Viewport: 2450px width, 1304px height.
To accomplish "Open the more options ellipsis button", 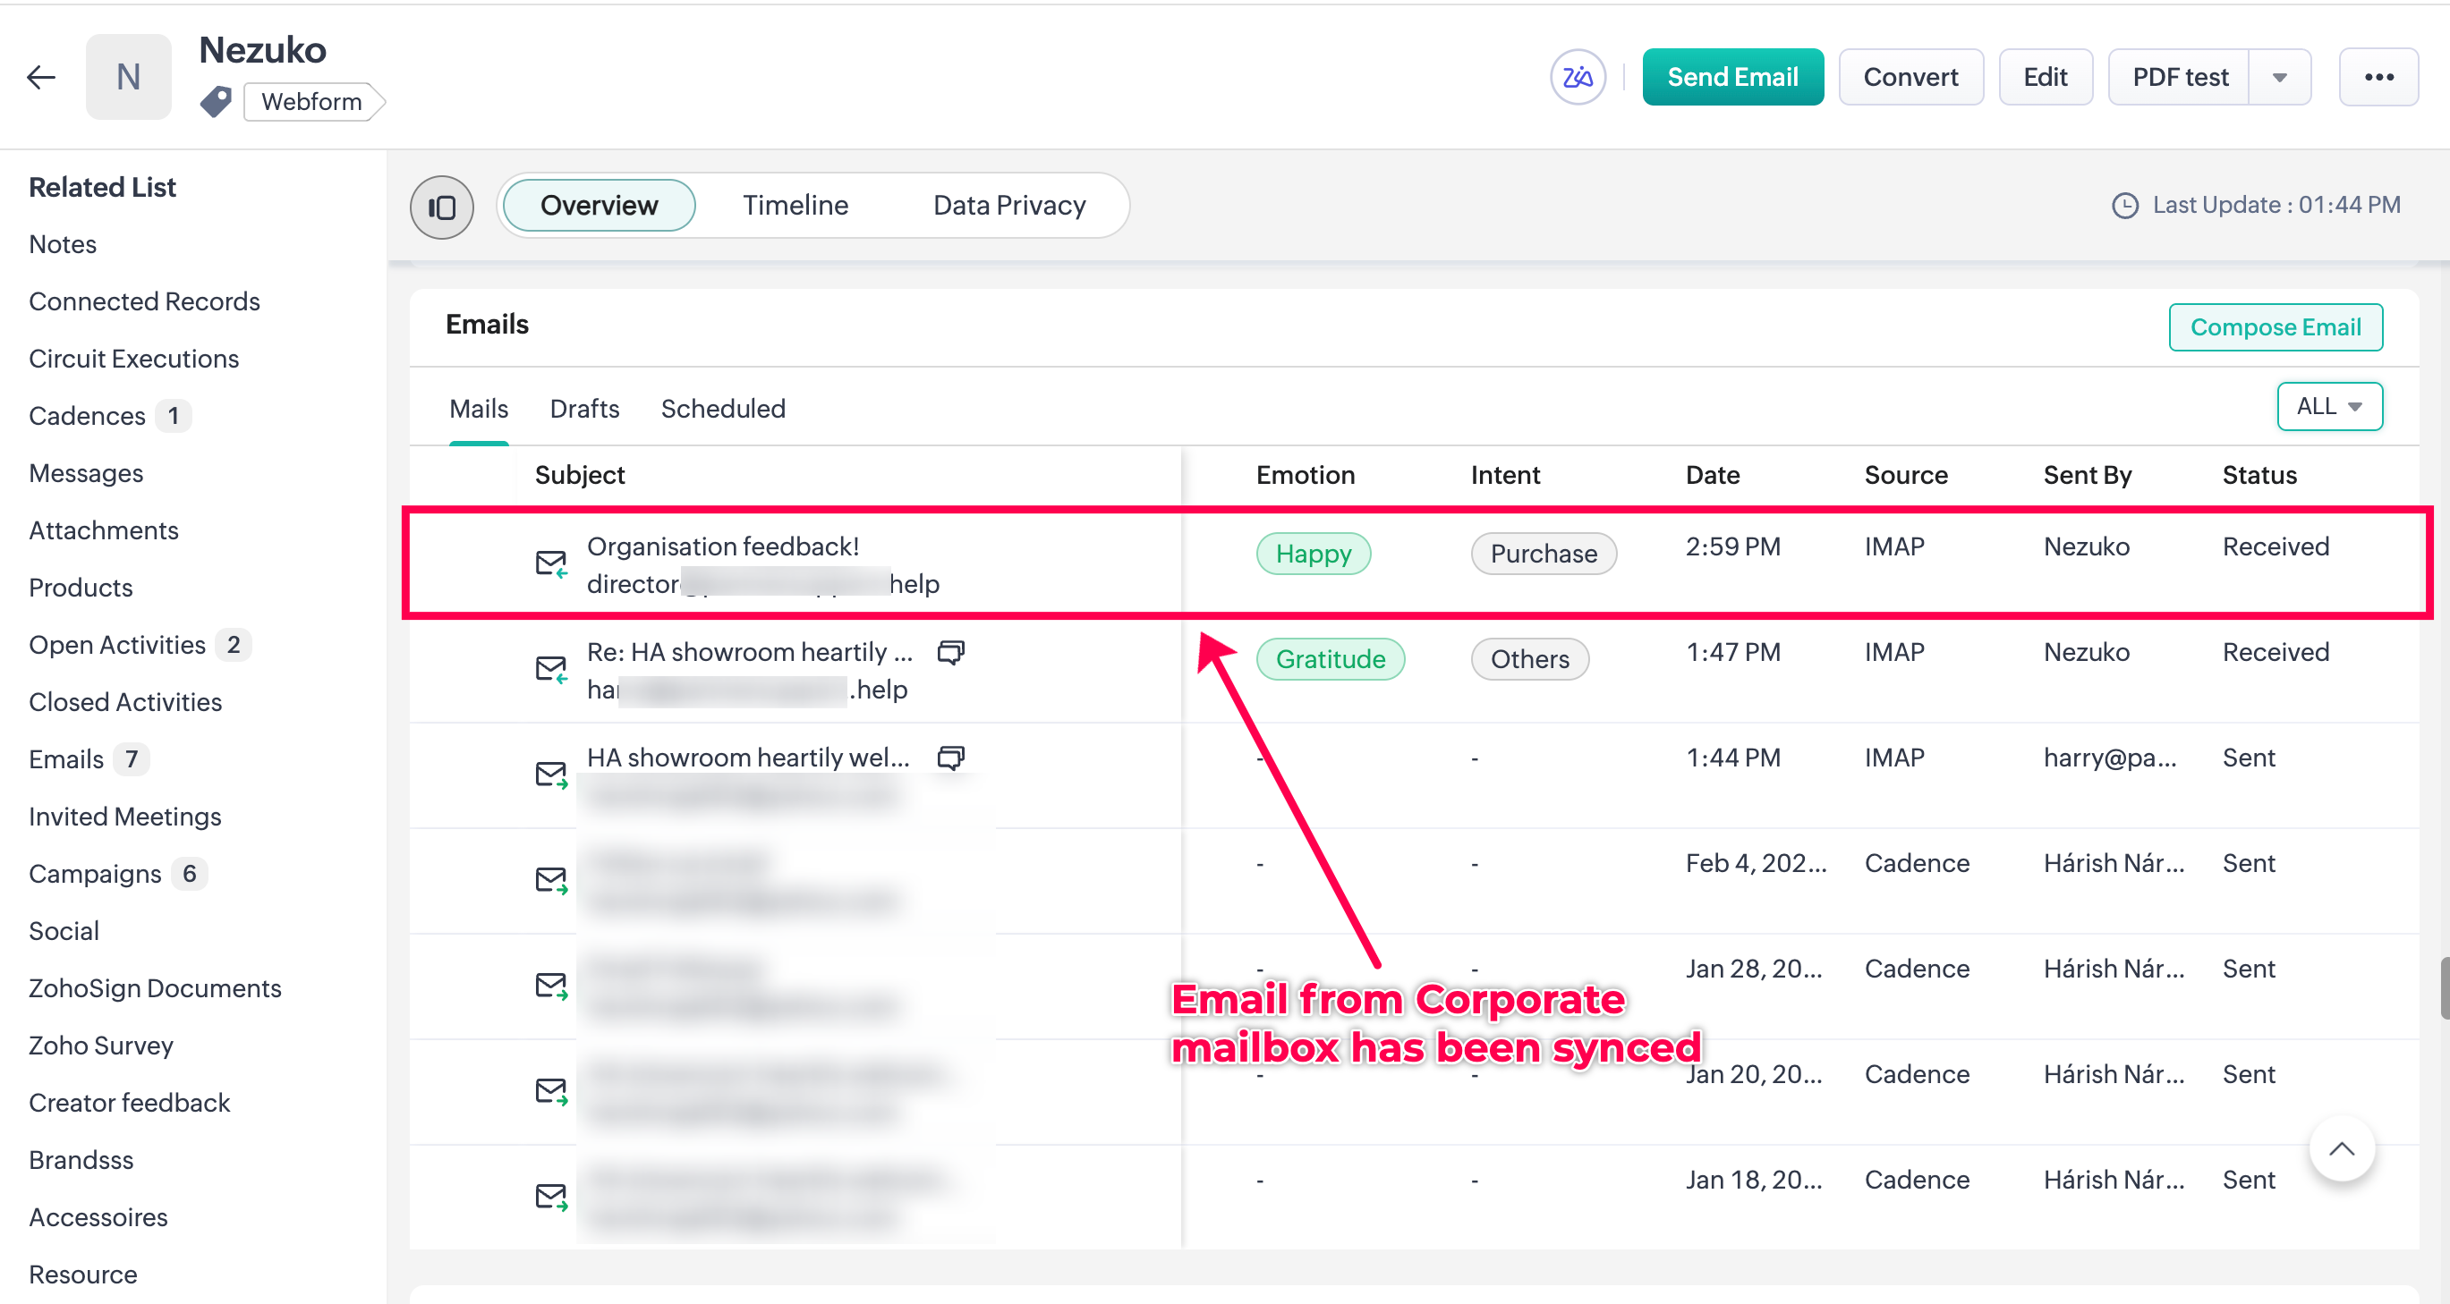I will [x=2378, y=77].
